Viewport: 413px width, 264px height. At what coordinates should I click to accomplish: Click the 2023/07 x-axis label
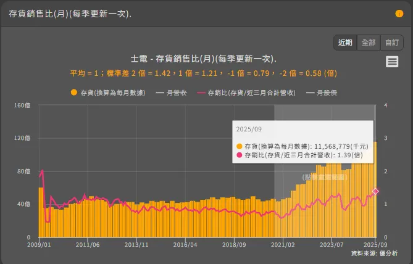(332, 244)
